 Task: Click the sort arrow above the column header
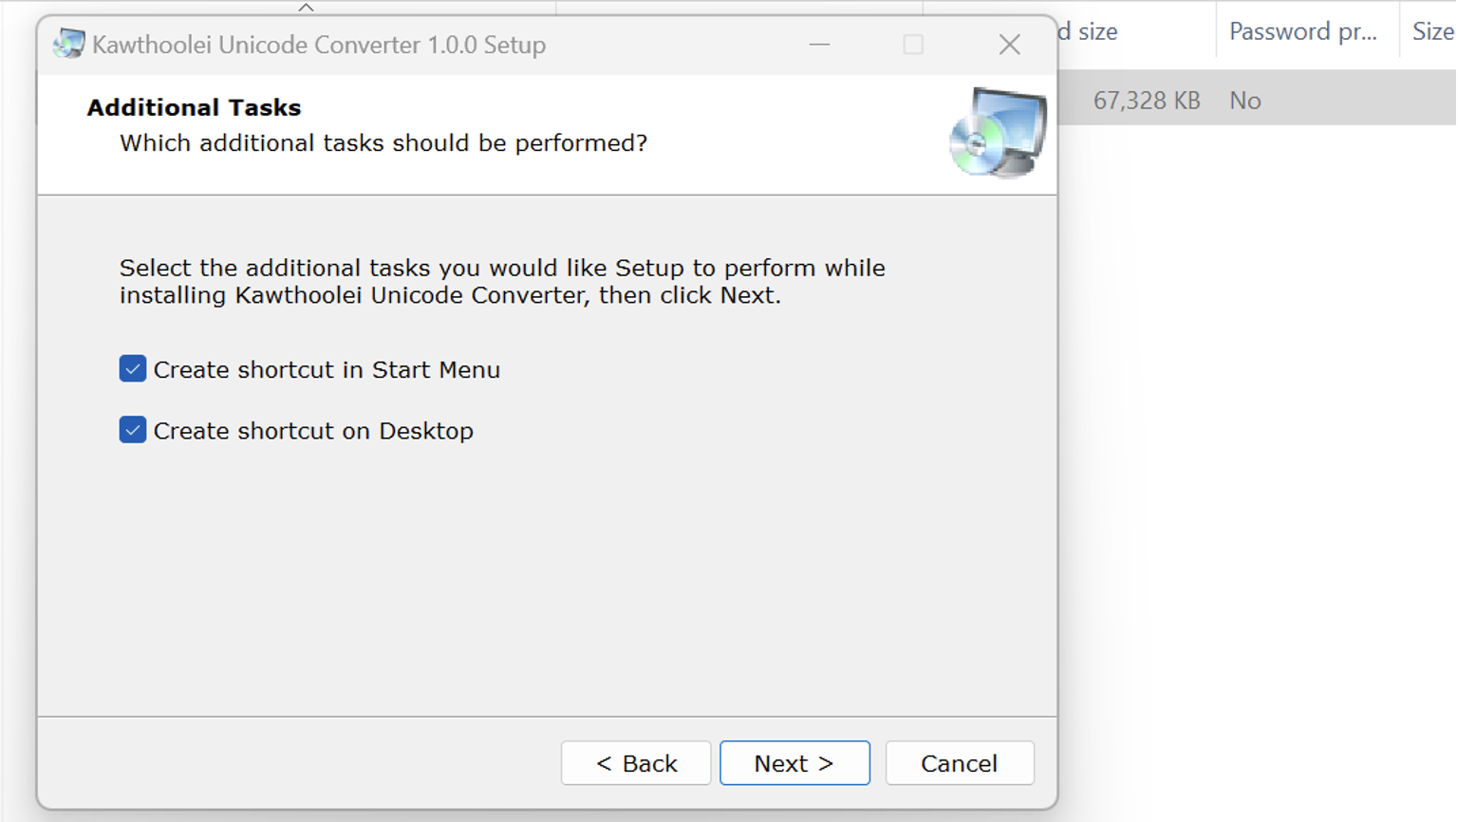[x=306, y=8]
